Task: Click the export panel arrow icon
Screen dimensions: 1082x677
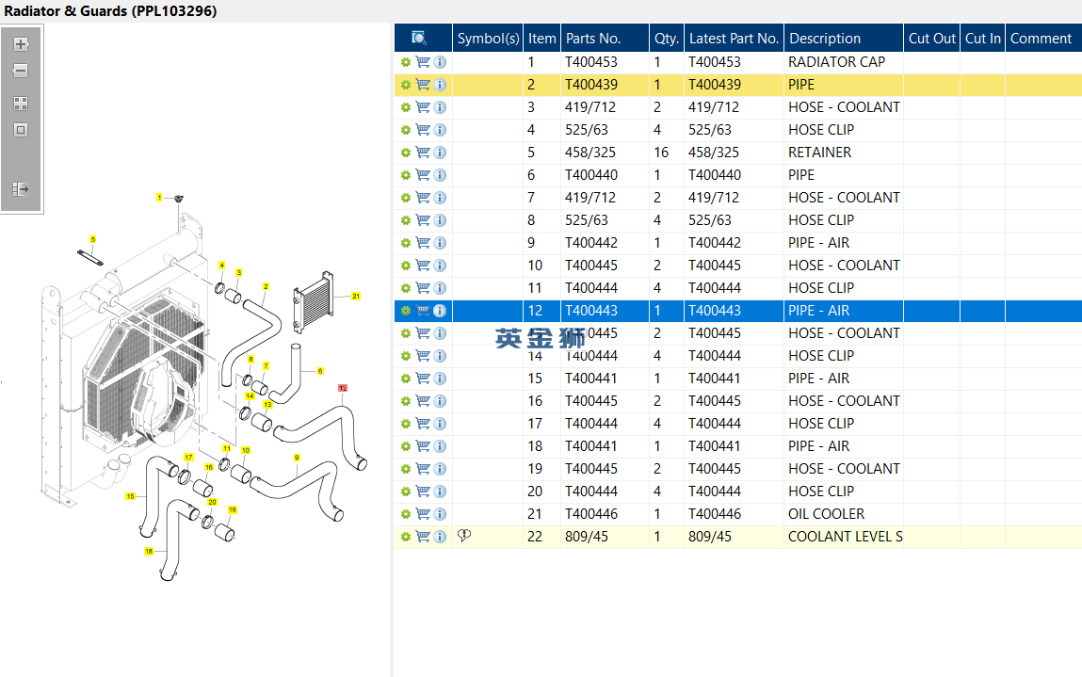Action: pyautogui.click(x=21, y=188)
